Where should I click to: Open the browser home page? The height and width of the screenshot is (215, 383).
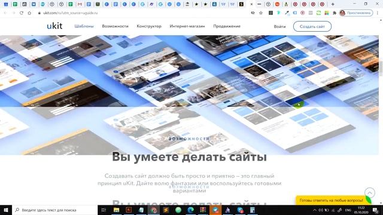click(29, 13)
